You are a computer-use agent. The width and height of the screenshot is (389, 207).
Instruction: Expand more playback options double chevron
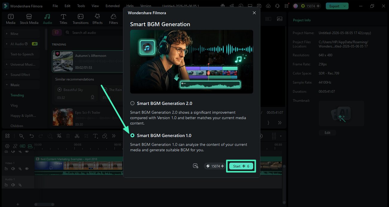(x=279, y=122)
